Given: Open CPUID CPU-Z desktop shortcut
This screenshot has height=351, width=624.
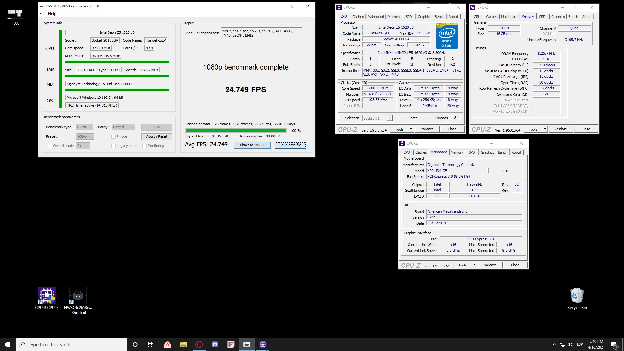Looking at the screenshot, I should click(x=47, y=298).
